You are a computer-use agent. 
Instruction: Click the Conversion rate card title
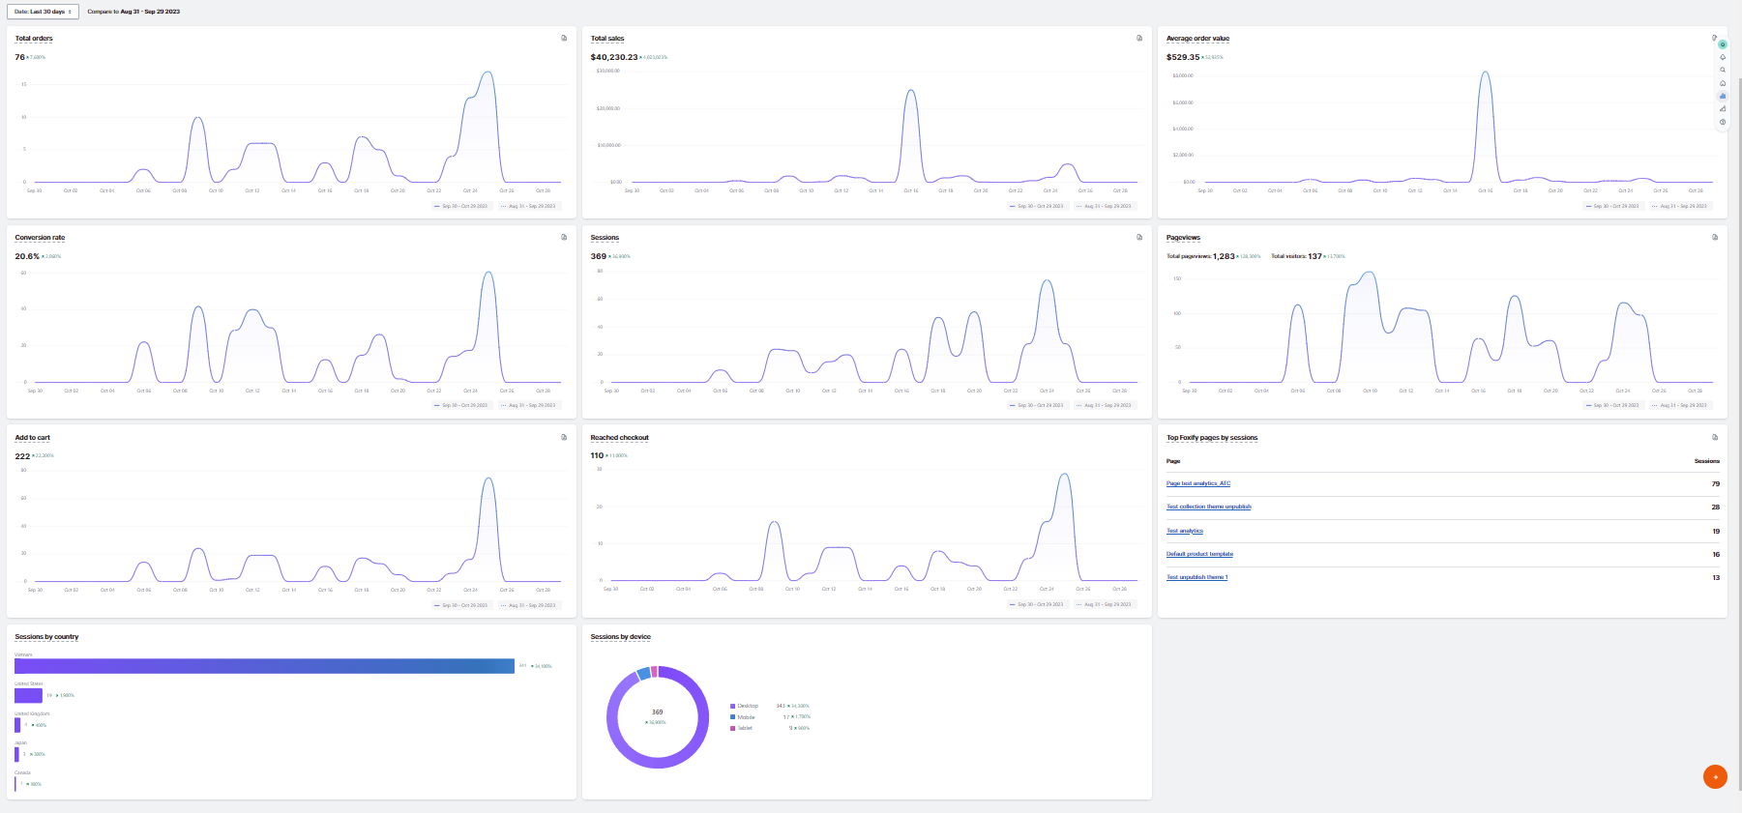point(40,237)
